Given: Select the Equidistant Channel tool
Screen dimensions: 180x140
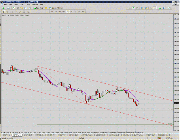Looking at the screenshot, I should click(x=24, y=12).
